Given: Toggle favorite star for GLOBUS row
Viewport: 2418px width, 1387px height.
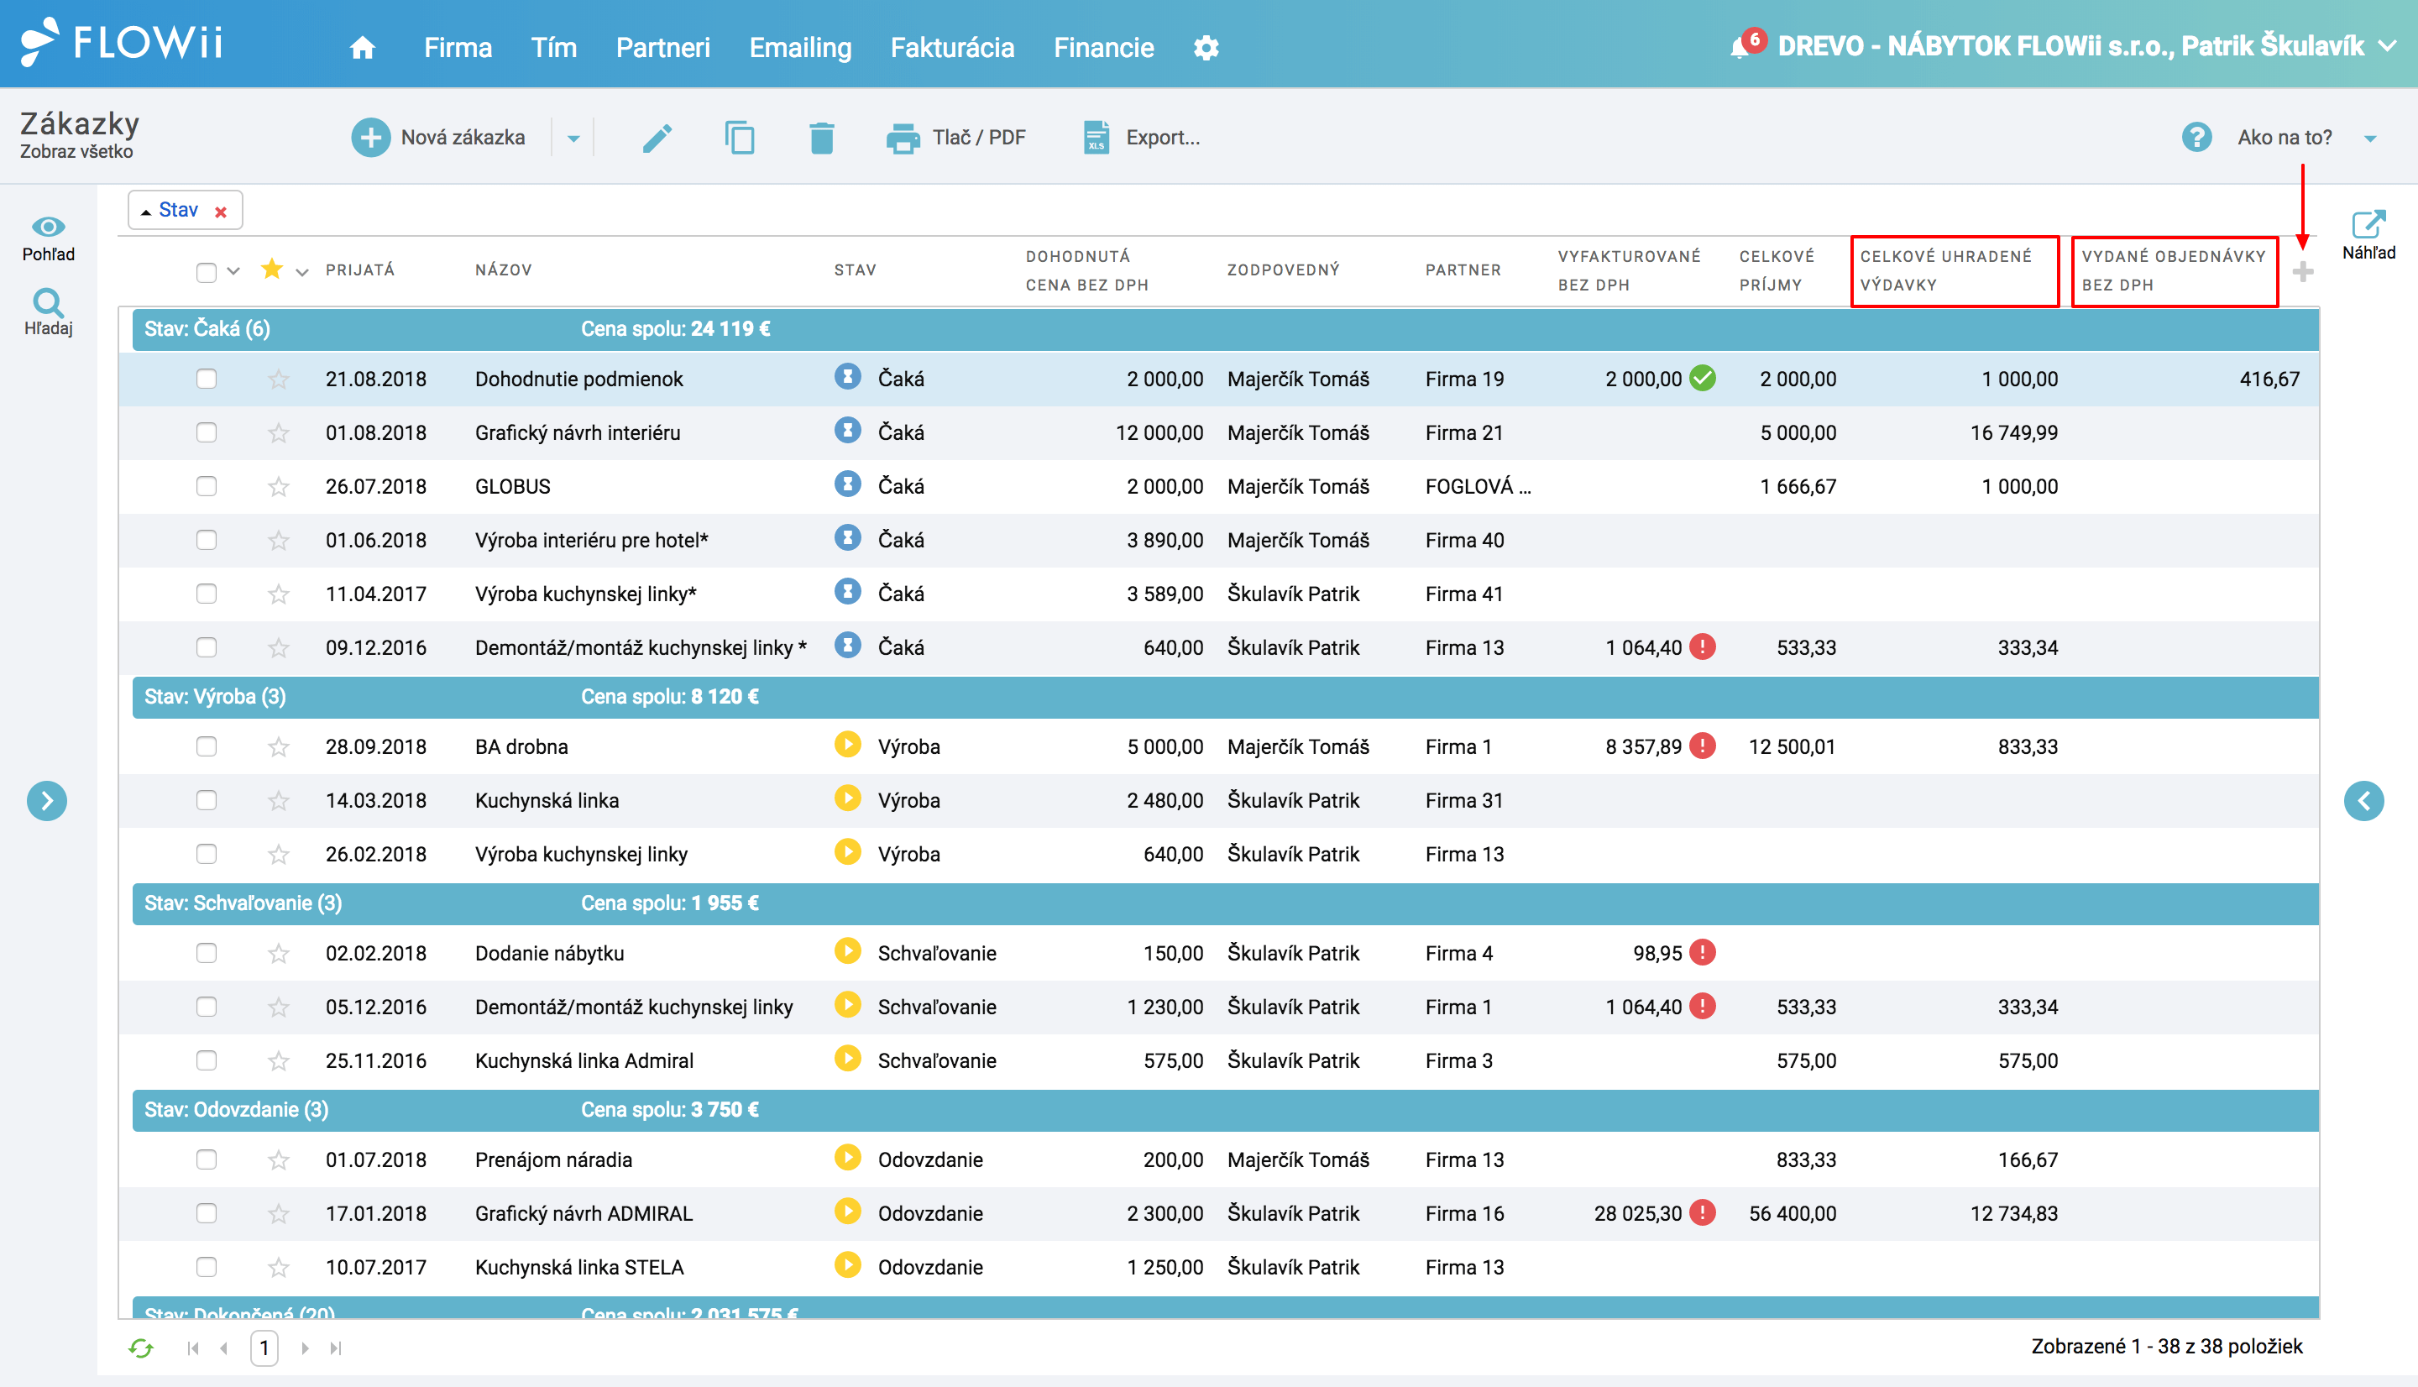Looking at the screenshot, I should tap(278, 486).
